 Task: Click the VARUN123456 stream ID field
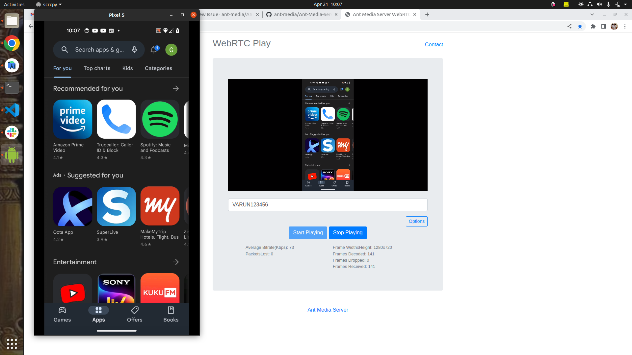[x=328, y=204]
